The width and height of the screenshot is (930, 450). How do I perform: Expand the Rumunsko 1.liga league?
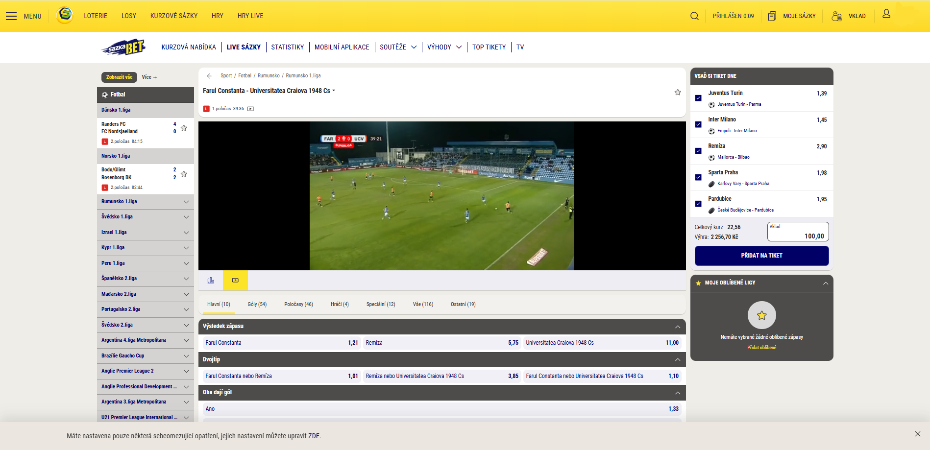pos(146,202)
